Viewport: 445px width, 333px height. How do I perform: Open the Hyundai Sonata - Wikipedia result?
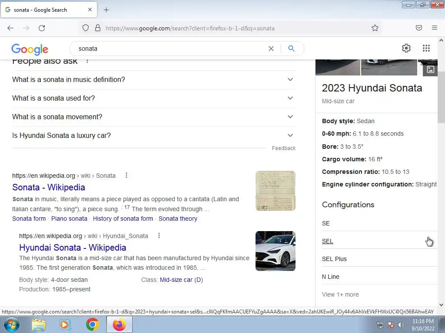click(x=73, y=248)
